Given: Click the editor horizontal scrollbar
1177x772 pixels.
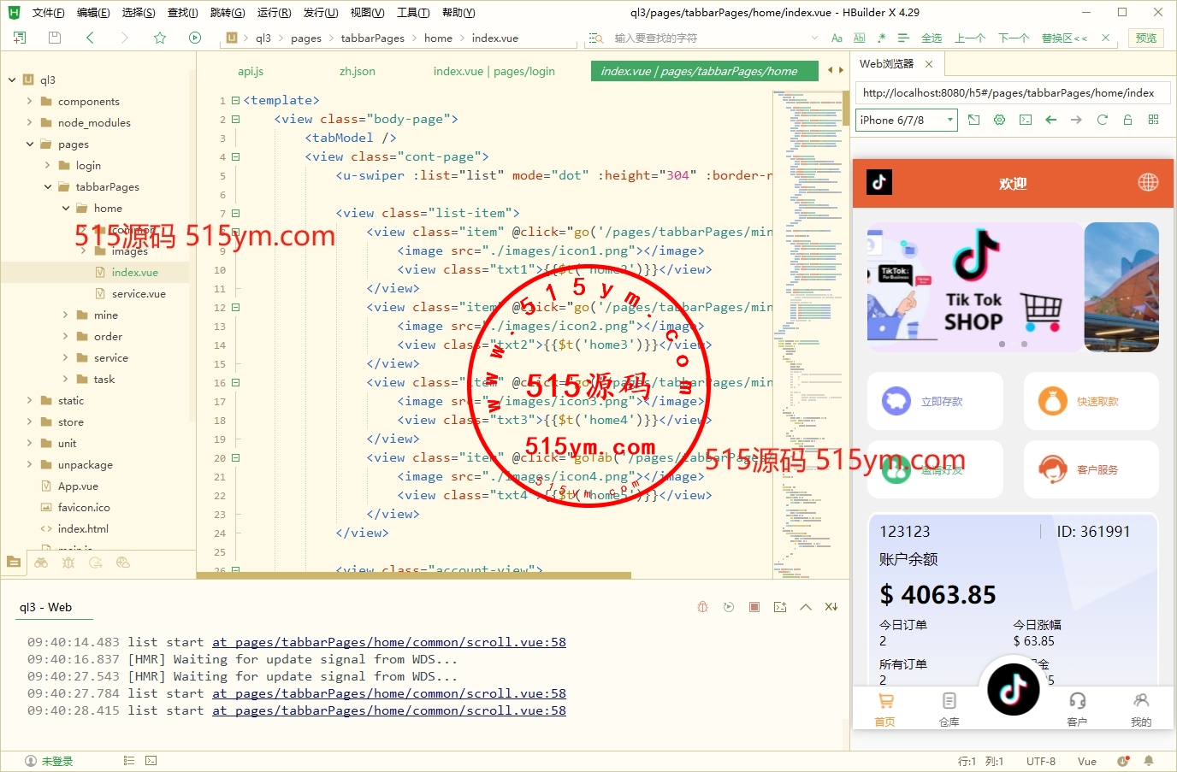Looking at the screenshot, I should tap(414, 575).
